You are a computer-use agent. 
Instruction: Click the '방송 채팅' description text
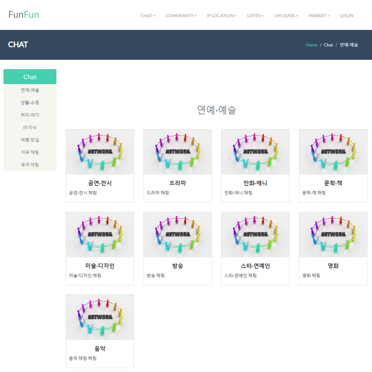[155, 275]
